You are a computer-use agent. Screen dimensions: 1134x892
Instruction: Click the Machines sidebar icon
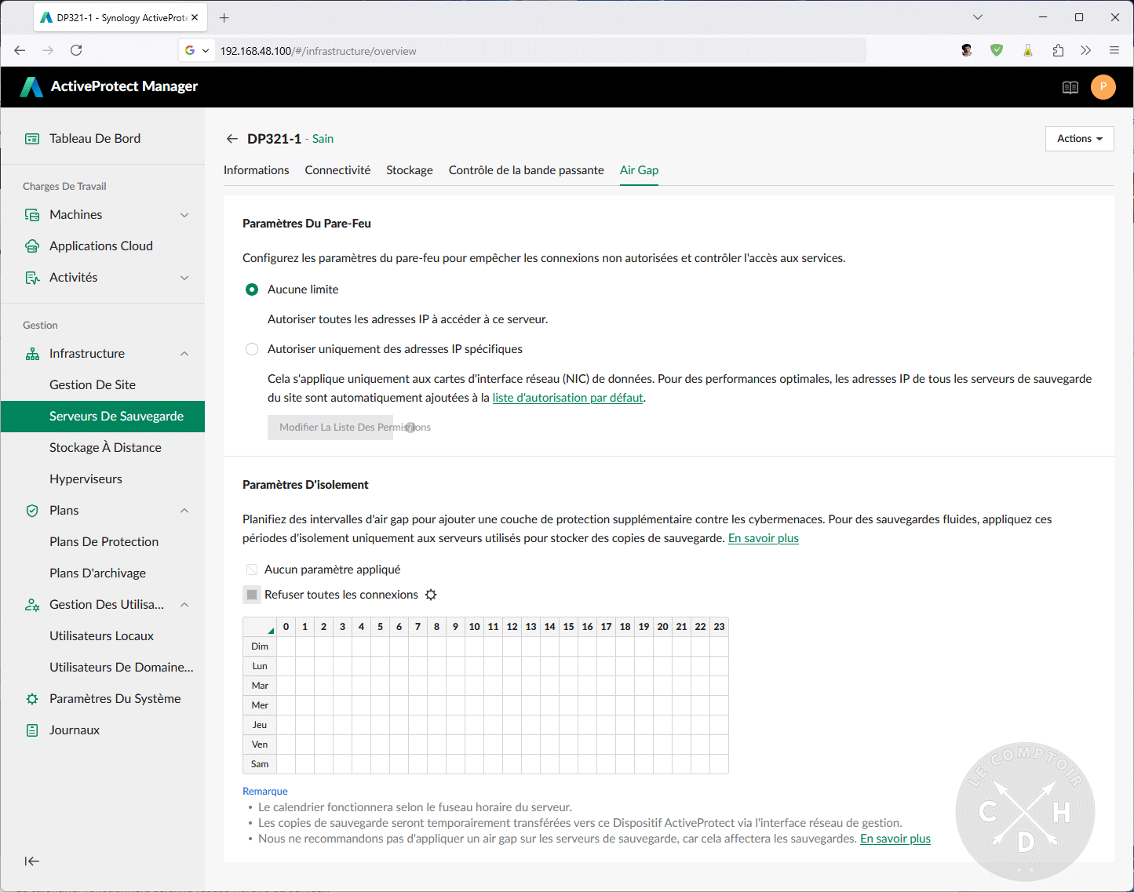pos(32,214)
